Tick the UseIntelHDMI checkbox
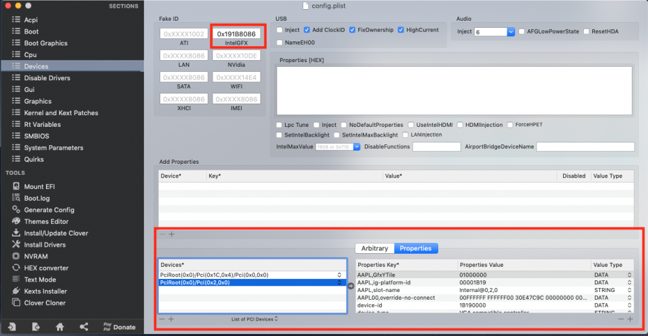648x336 pixels. point(411,125)
